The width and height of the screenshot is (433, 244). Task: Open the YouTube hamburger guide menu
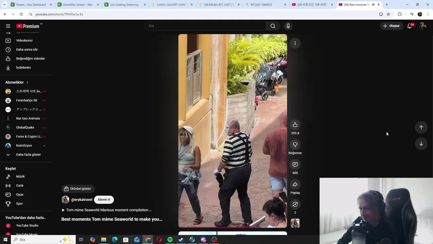click(8, 26)
